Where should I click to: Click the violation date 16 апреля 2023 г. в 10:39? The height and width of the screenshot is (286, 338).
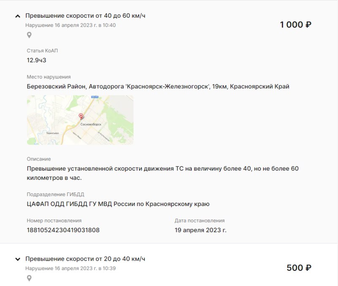tap(71, 268)
